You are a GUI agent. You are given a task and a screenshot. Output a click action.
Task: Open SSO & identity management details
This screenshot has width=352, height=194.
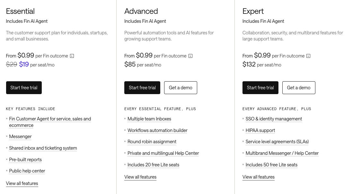click(x=274, y=119)
